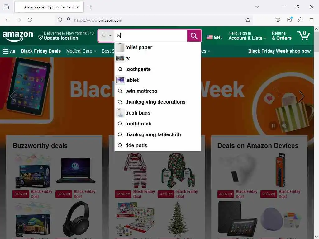Open the Fire TV Stick 29% off deal
Screen dimensions: 319x239
pos(281,171)
